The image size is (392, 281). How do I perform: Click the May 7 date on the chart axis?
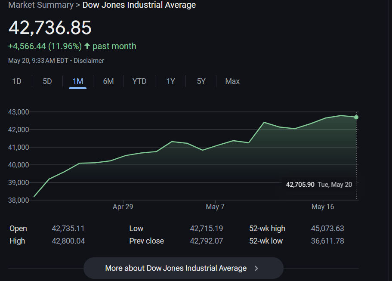click(215, 207)
